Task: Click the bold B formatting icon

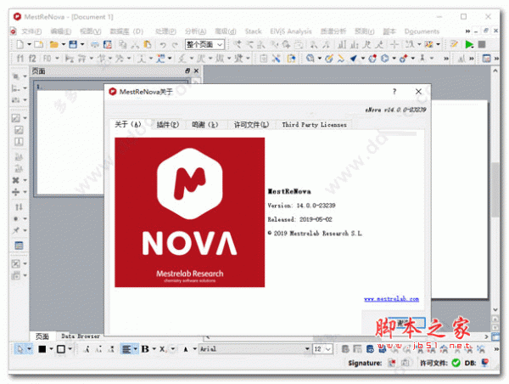Action: [x=144, y=348]
